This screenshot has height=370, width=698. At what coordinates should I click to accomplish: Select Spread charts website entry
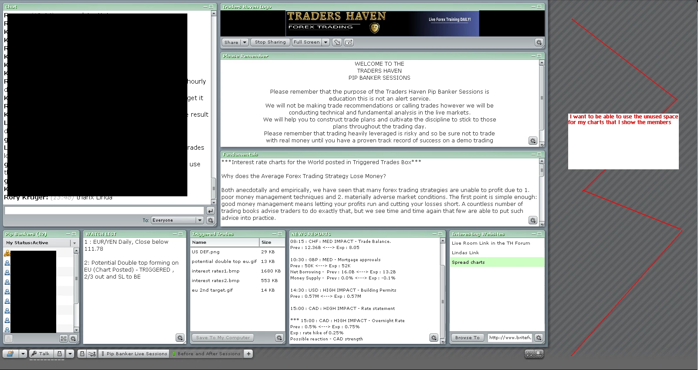pos(497,262)
